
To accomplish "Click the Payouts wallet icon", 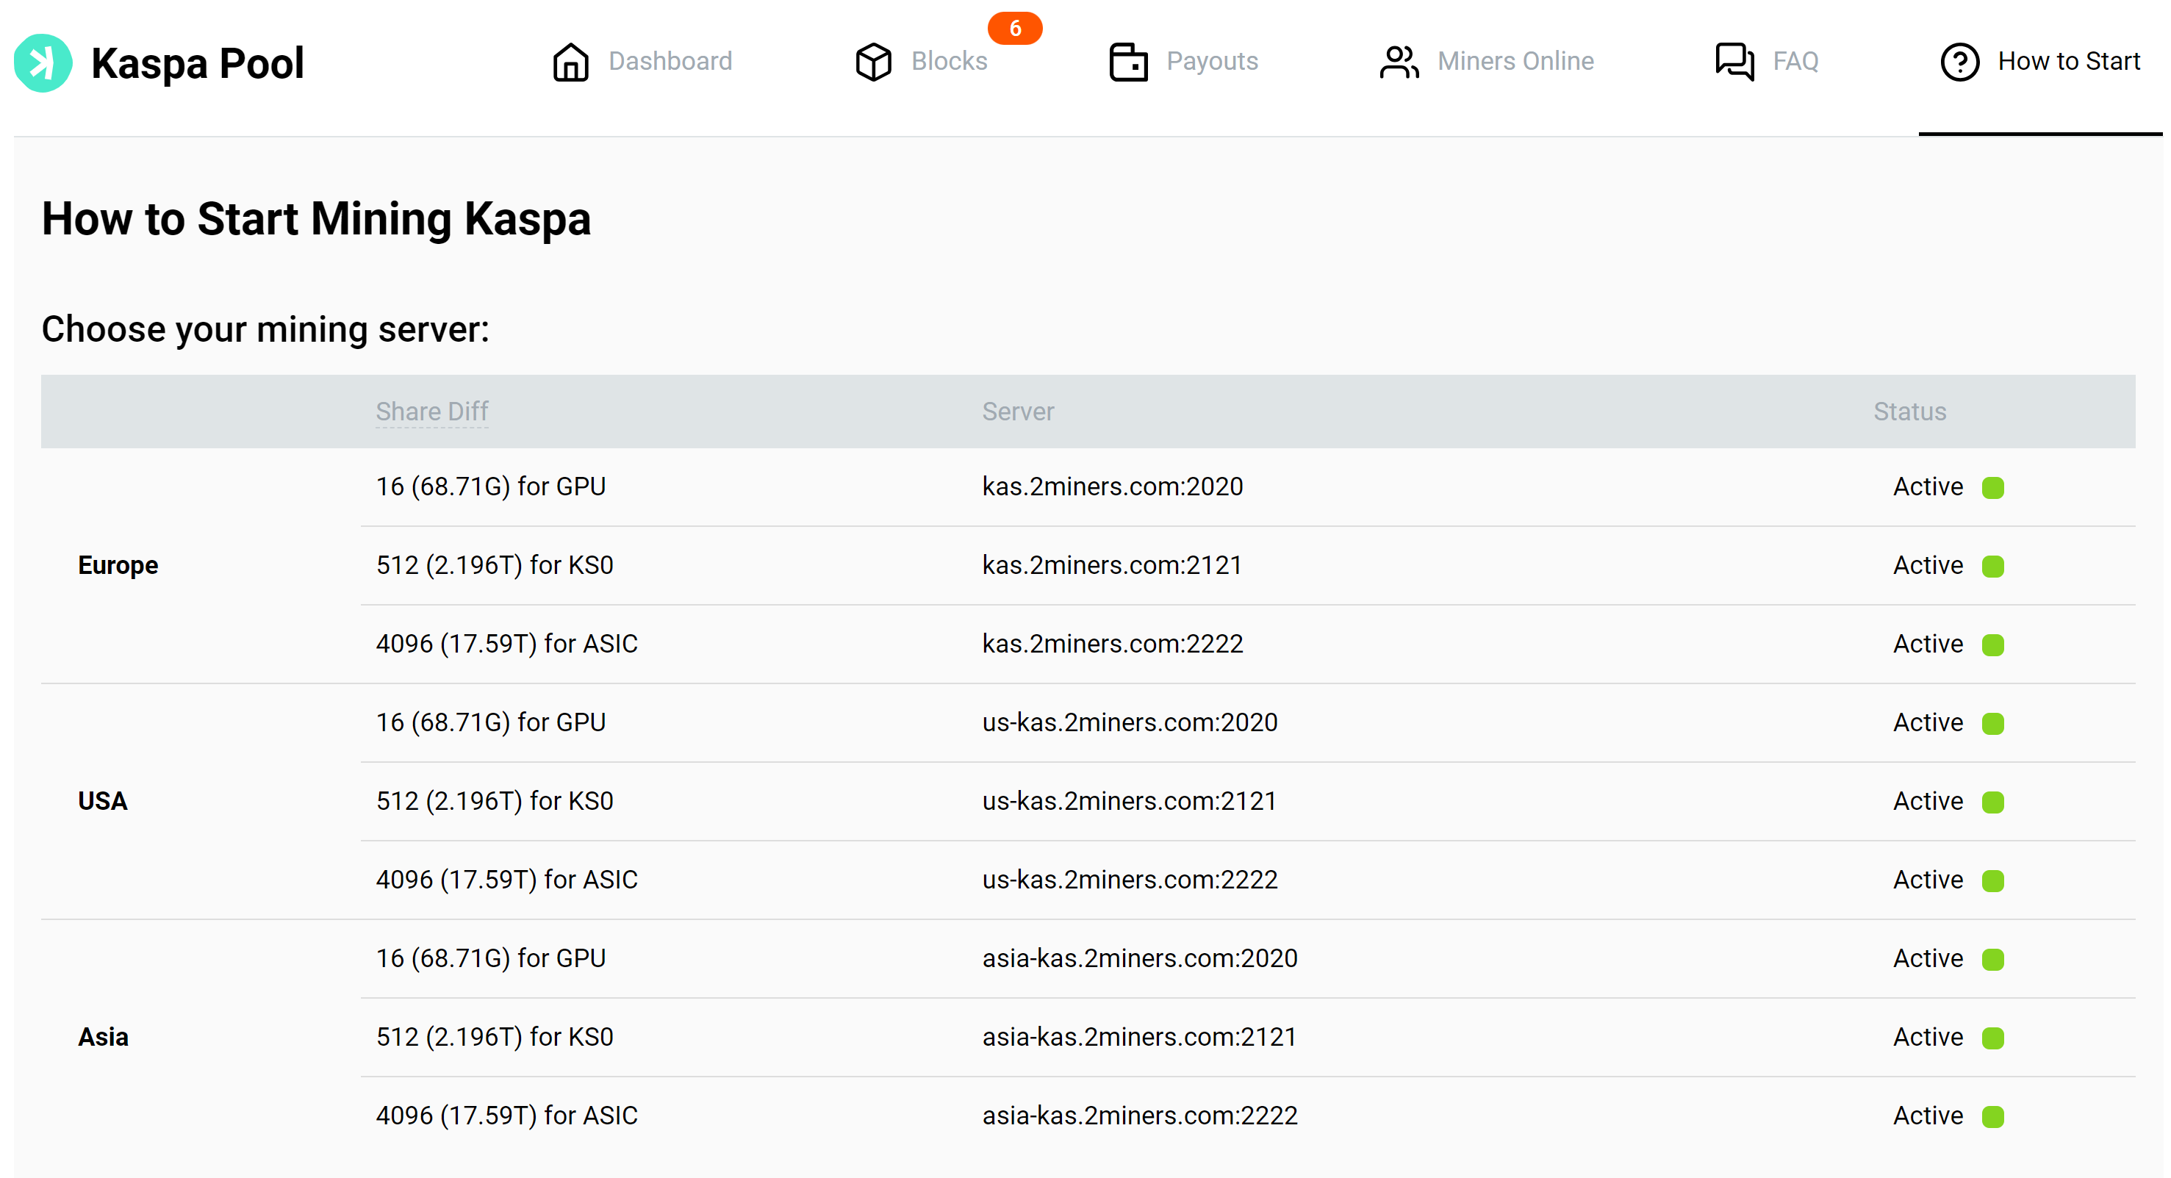I will [x=1127, y=62].
